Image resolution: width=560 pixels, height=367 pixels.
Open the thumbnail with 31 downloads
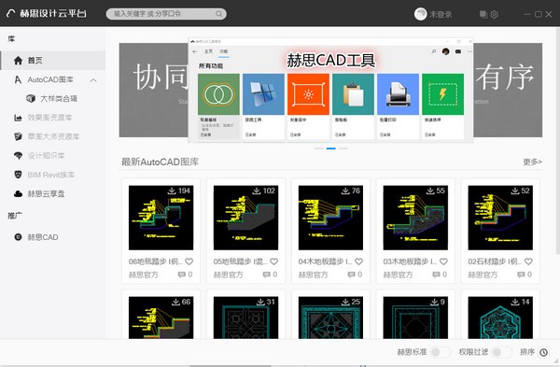[245, 318]
